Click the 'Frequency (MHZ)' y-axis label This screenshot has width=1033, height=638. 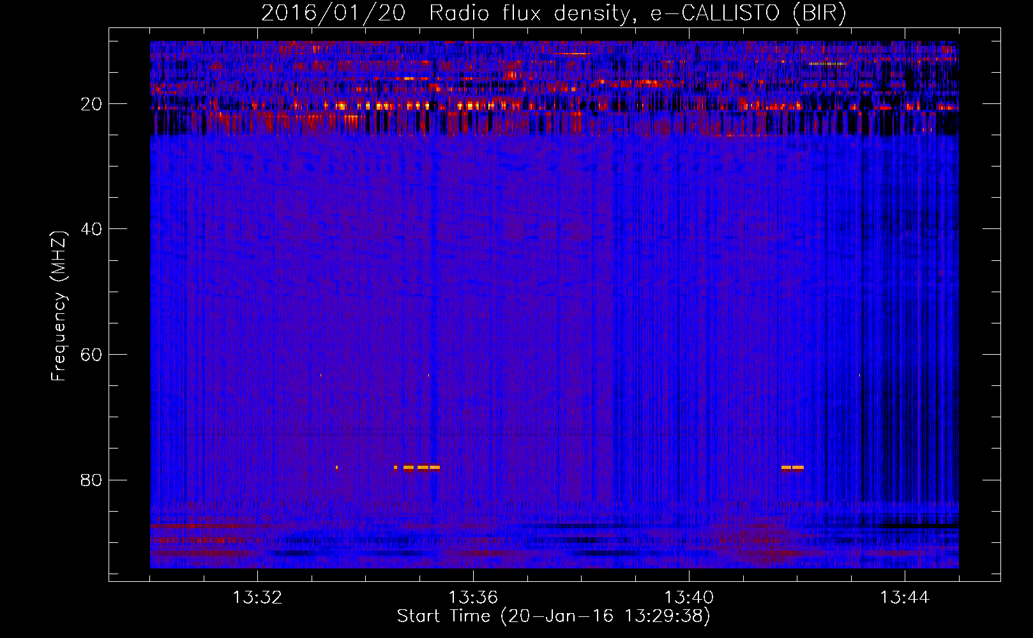[x=59, y=306]
